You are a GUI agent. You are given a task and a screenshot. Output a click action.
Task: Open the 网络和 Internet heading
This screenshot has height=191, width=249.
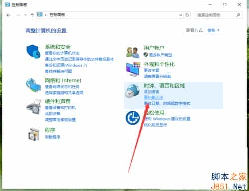coord(63,80)
